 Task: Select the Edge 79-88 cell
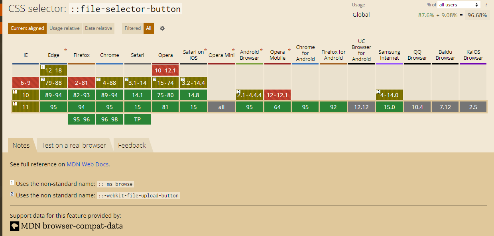(53, 83)
